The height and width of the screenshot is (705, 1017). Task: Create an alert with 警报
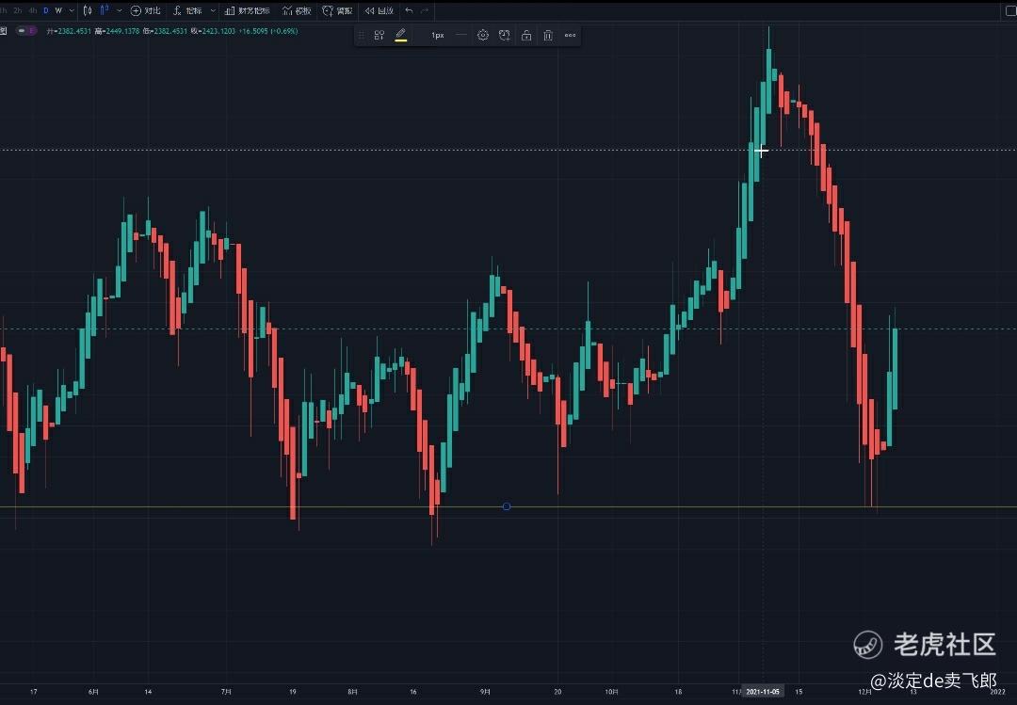click(338, 10)
